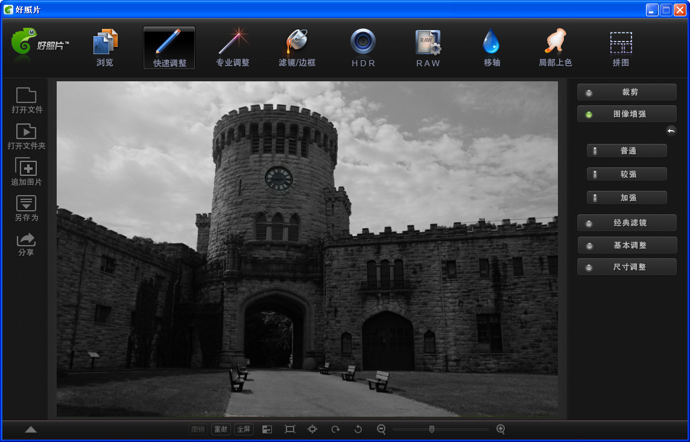
Task: Click the zoom in magnifier icon
Action: pyautogui.click(x=501, y=429)
